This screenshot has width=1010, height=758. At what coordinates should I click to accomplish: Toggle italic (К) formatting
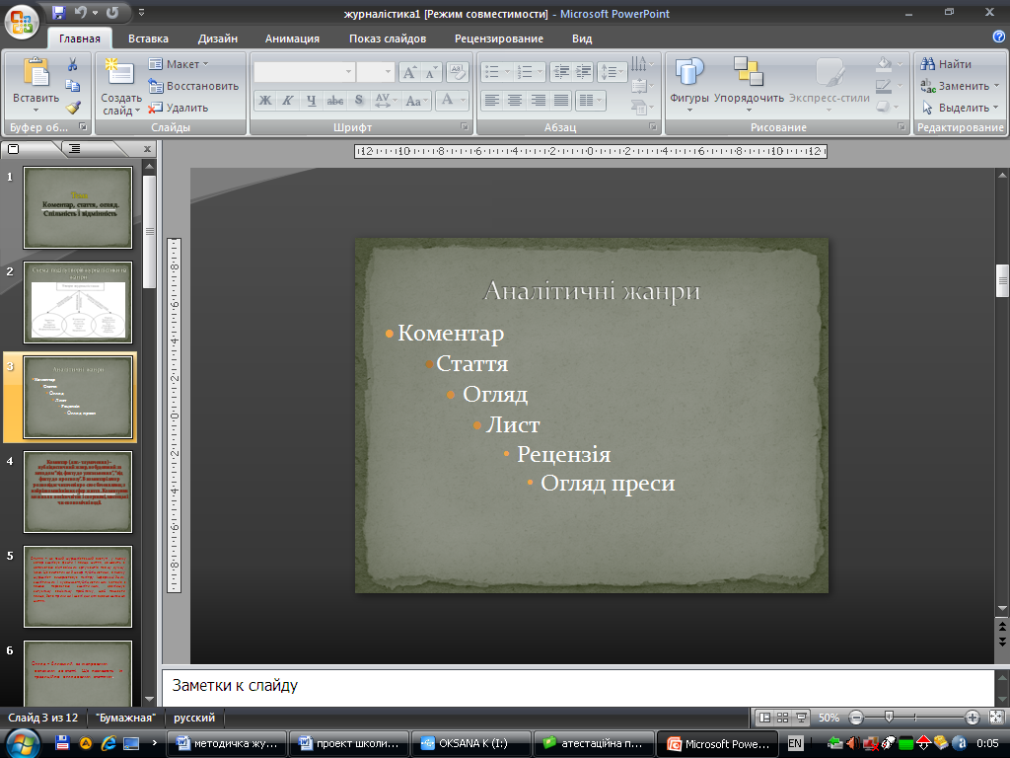point(288,100)
